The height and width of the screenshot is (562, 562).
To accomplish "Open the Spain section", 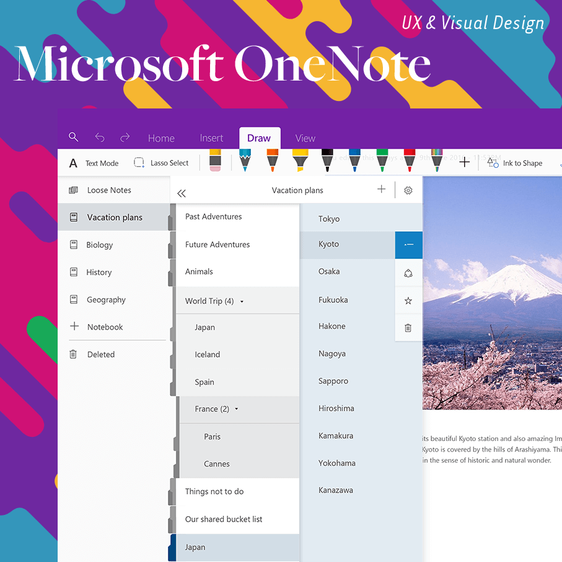I will tap(237, 382).
